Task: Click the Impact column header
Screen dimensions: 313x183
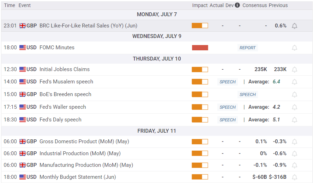Action: tap(200, 5)
